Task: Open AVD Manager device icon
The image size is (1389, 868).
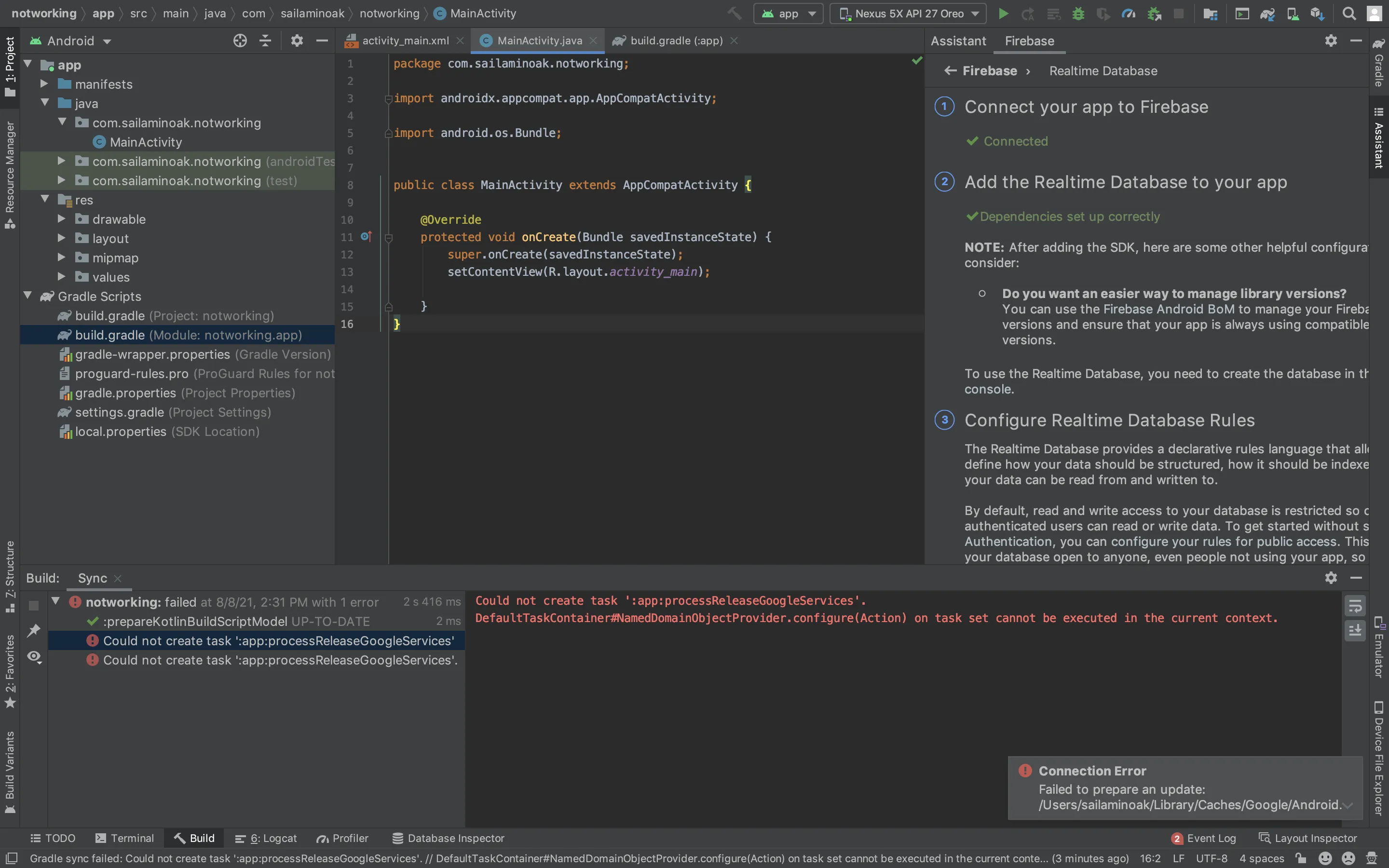Action: pos(1293,14)
